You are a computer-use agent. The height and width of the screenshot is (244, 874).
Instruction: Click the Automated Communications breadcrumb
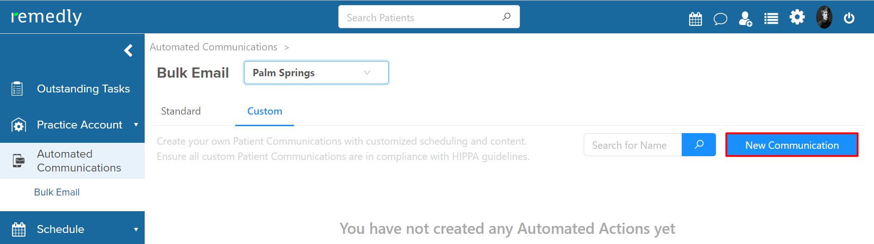[x=213, y=47]
